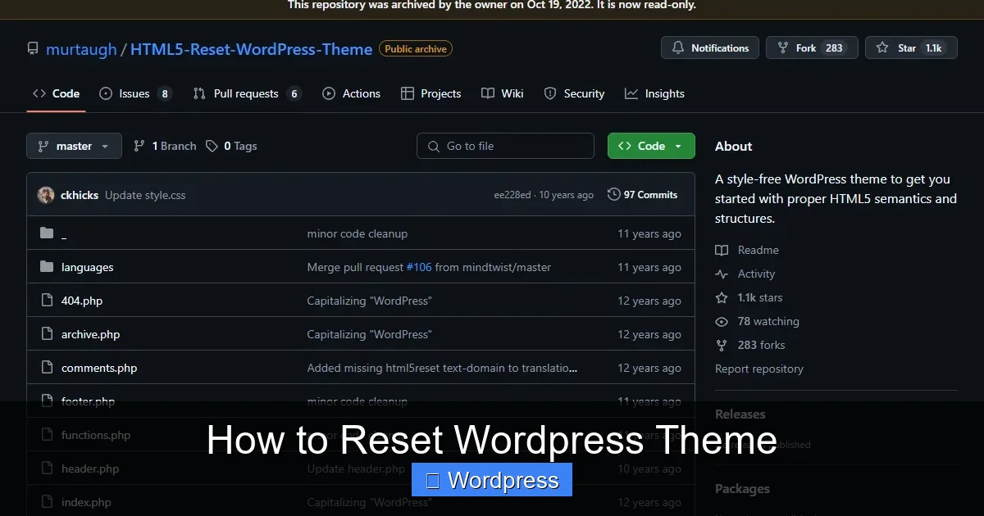The height and width of the screenshot is (516, 984).
Task: Expand the master branch selector
Action: point(74,146)
